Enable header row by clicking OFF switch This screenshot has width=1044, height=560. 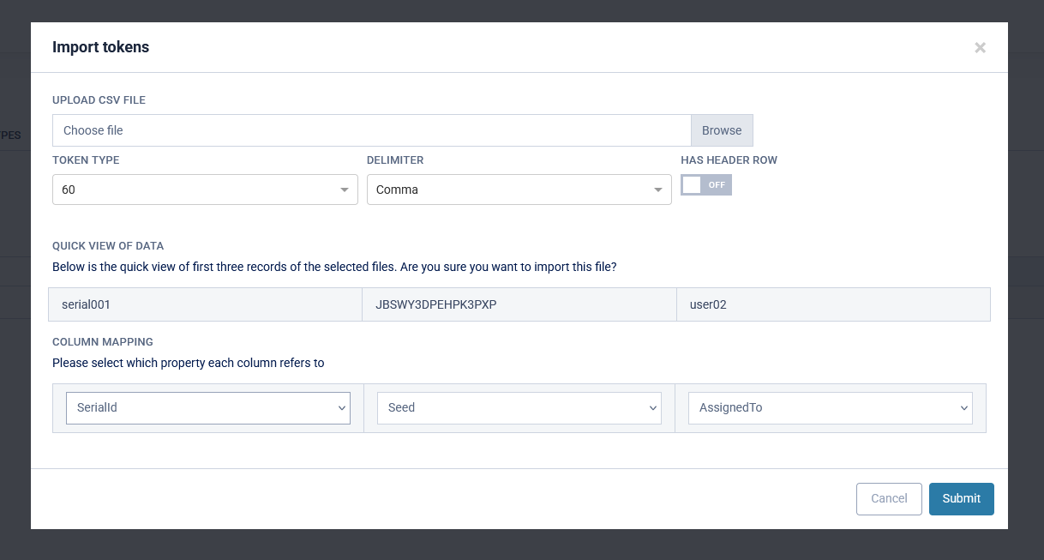pos(705,184)
